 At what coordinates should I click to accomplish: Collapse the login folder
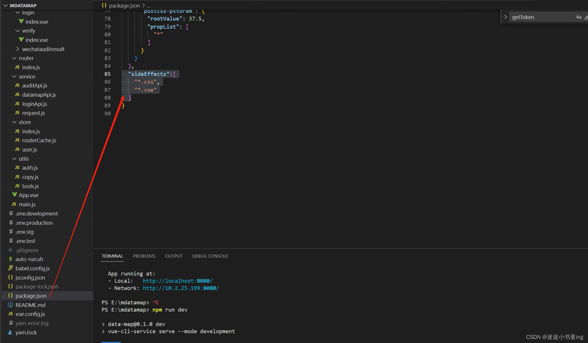tap(18, 12)
